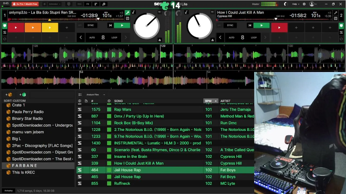Add a new smart crate
Screen dimensions: 346x194
tap(23, 95)
